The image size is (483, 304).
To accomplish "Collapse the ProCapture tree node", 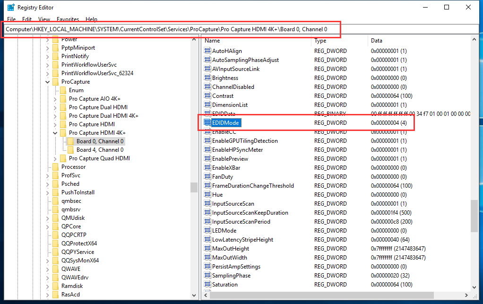I will pyautogui.click(x=47, y=82).
